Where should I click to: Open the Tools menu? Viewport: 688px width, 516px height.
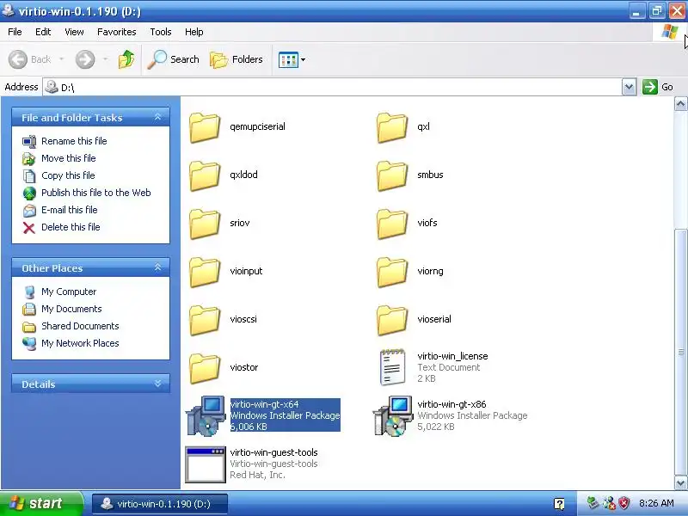tap(161, 32)
